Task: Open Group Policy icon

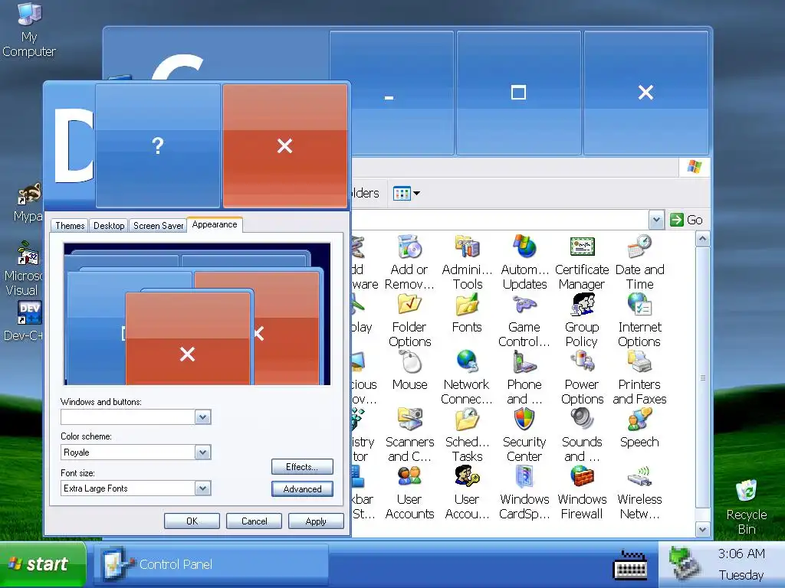Action: pyautogui.click(x=582, y=305)
